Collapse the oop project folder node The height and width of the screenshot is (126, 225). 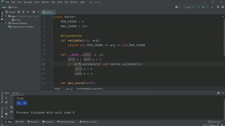pyautogui.click(x=6, y=16)
